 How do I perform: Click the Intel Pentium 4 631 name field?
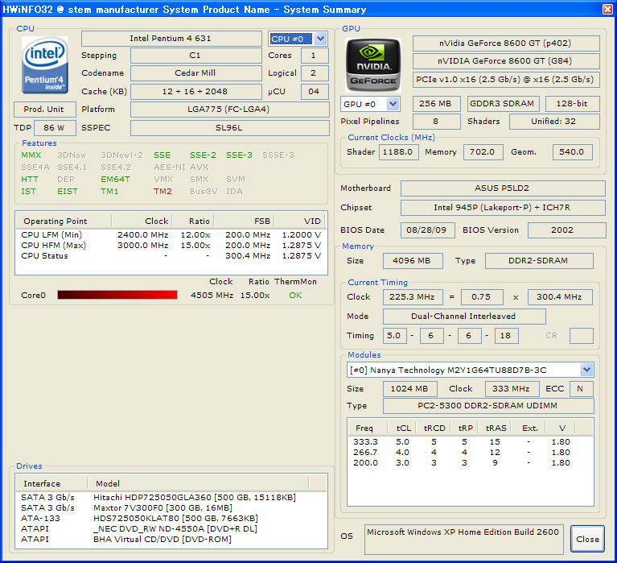pos(171,39)
